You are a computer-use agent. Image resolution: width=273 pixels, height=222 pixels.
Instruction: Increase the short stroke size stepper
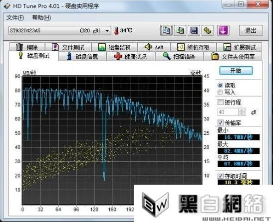coord(242,111)
